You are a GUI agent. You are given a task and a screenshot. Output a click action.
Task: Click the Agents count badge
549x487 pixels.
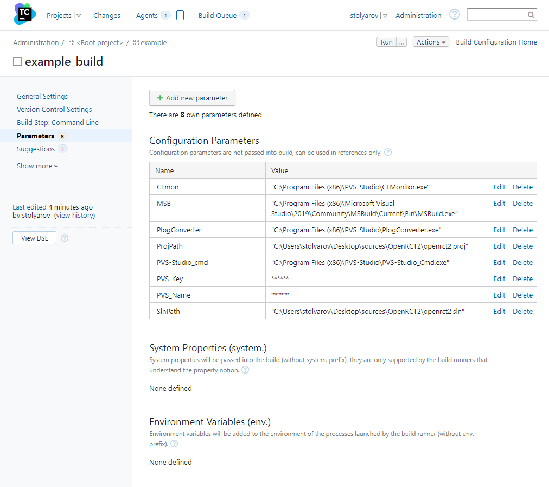click(x=165, y=15)
